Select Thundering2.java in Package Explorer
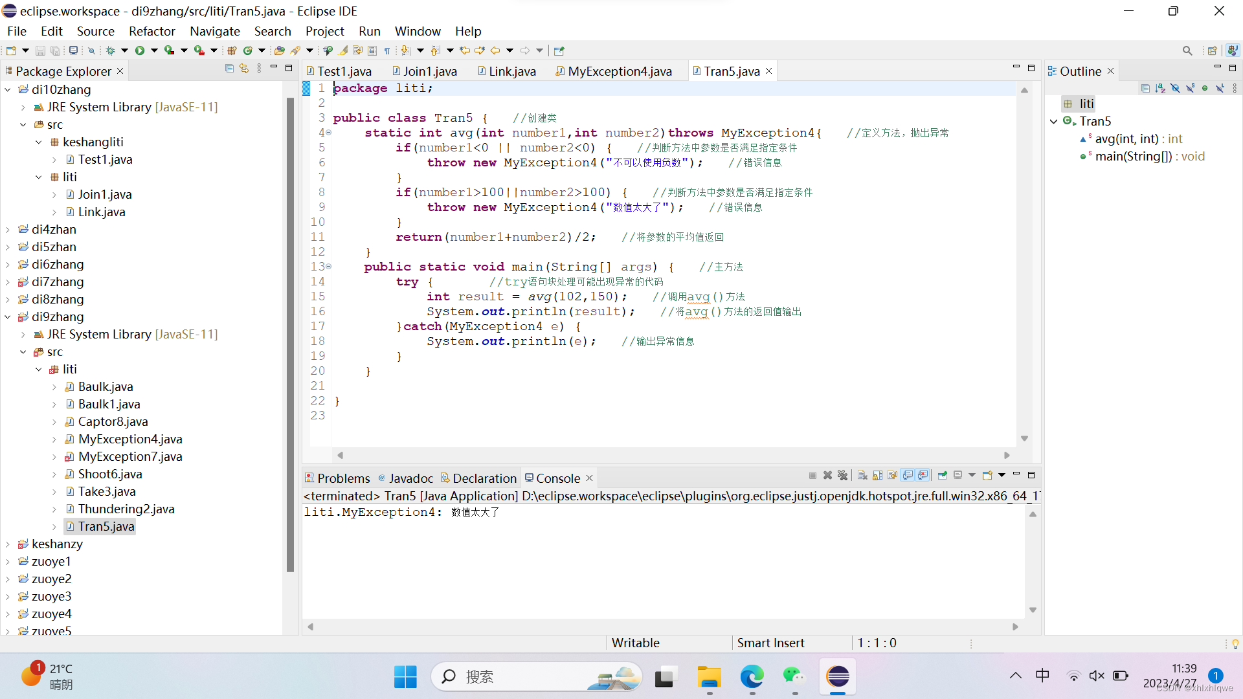 (x=126, y=509)
